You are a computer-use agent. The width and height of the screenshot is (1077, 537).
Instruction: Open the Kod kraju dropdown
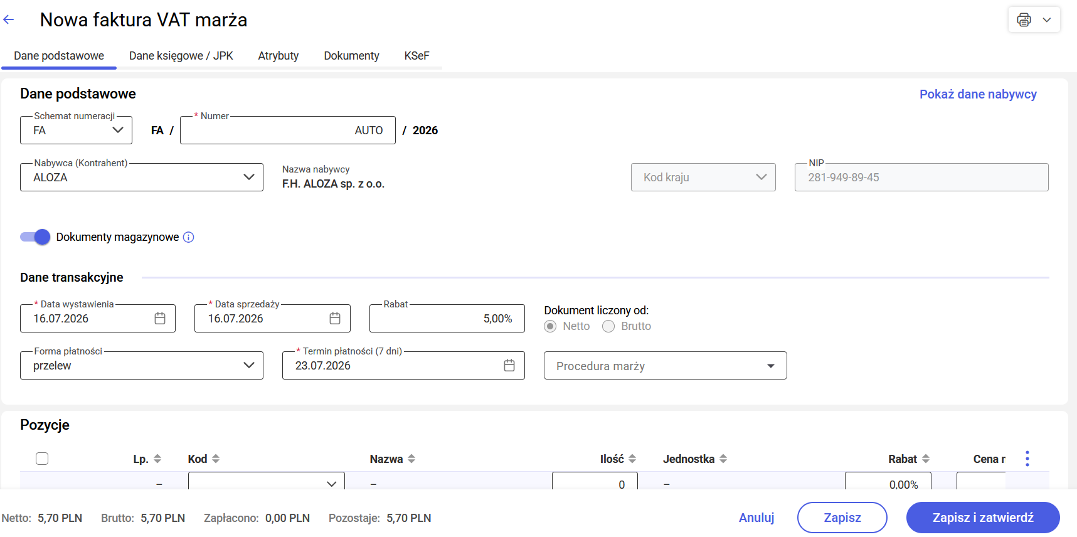tap(703, 178)
